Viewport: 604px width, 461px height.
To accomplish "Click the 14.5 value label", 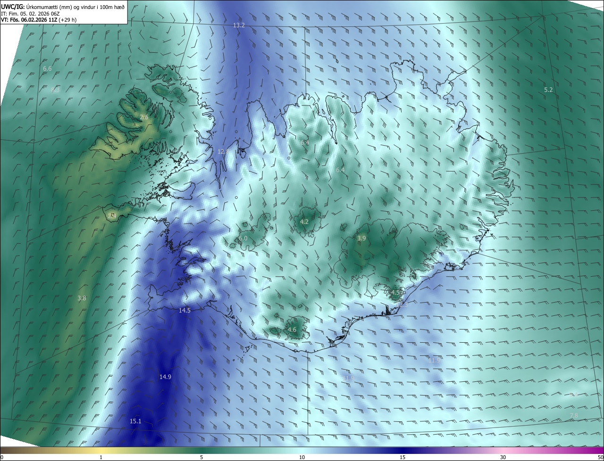I will pos(185,311).
